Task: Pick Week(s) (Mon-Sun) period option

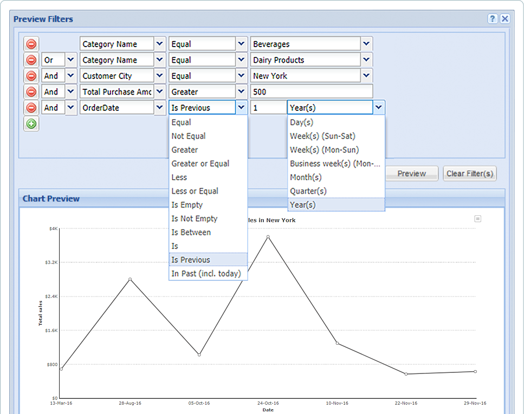Action: pos(336,150)
